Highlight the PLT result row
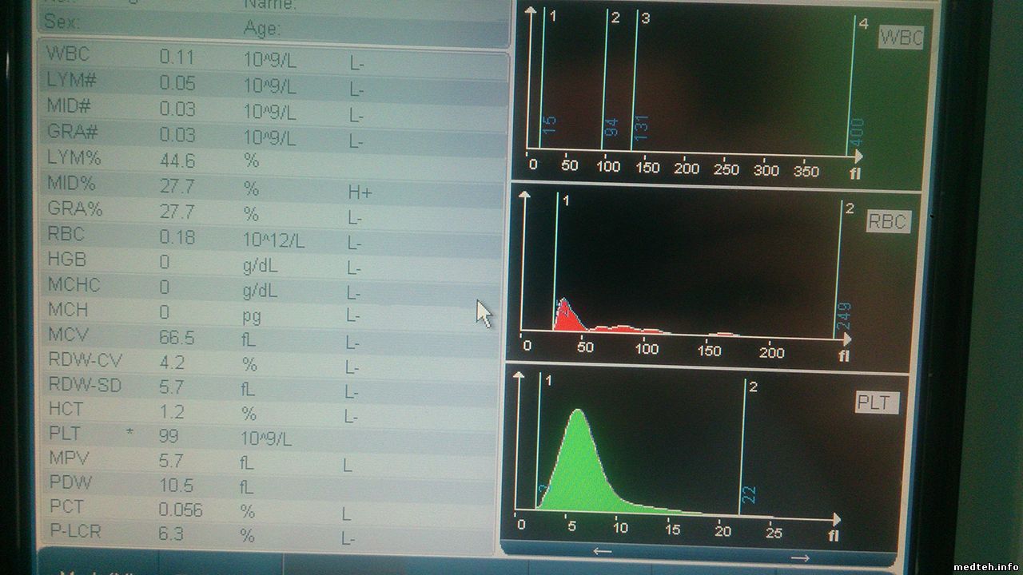Viewport: 1023px width, 575px height. click(272, 437)
